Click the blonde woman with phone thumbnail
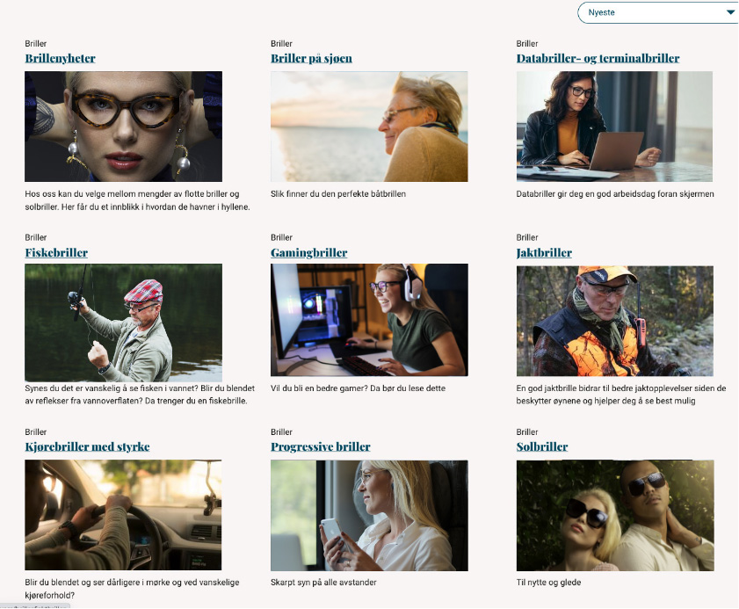Image resolution: width=739 pixels, height=609 pixels. (x=369, y=516)
